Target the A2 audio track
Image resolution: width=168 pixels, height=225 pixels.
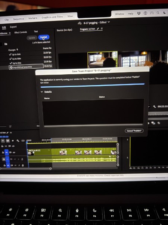pyautogui.click(x=8, y=165)
